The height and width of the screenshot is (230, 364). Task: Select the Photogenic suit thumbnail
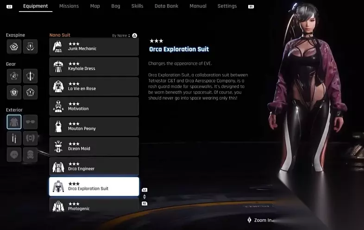tap(58, 206)
